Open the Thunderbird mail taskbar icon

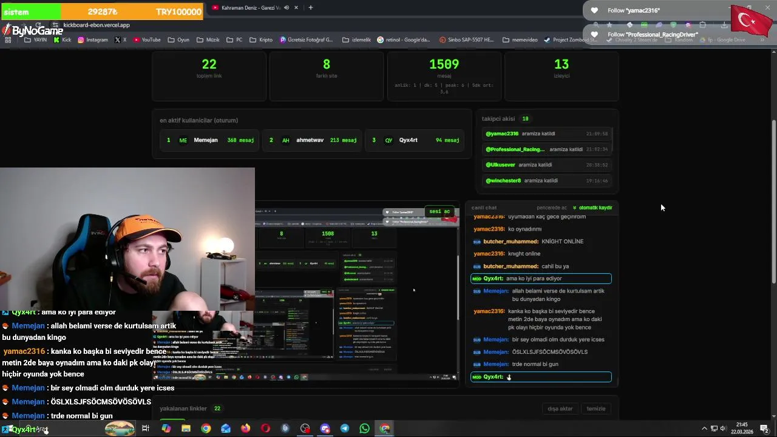[226, 429]
